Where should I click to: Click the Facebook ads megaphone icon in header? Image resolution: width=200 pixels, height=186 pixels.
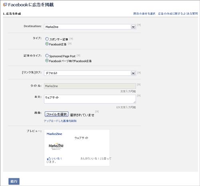5,5
